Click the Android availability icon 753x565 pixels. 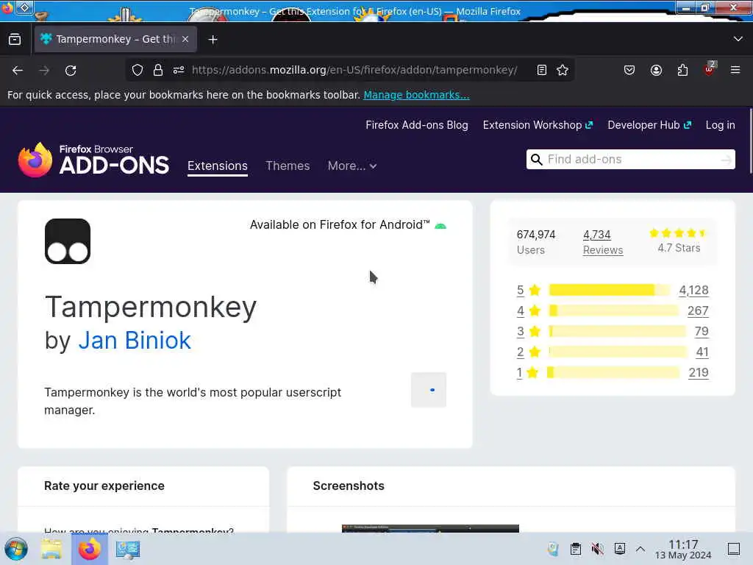[440, 225]
